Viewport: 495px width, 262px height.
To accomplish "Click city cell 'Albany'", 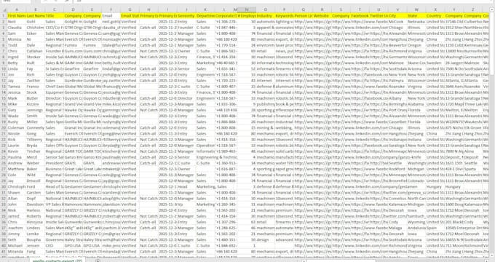I will click(x=397, y=98).
